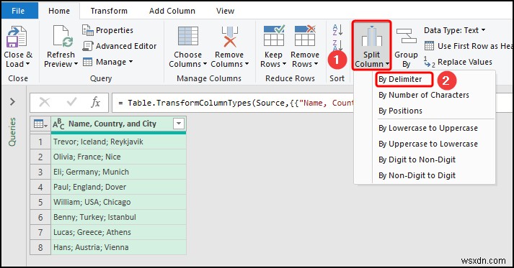Select row number 5 header
This screenshot has width=514, height=268.
pyautogui.click(x=40, y=202)
